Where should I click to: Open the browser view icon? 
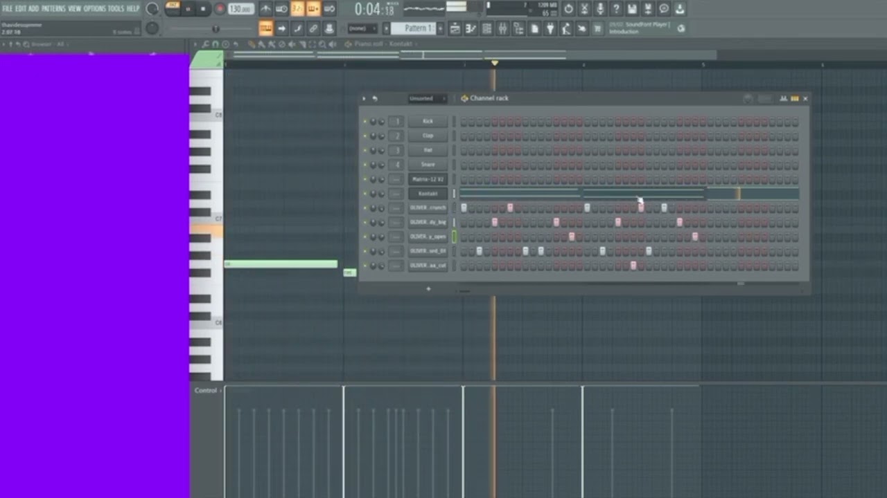[518, 28]
